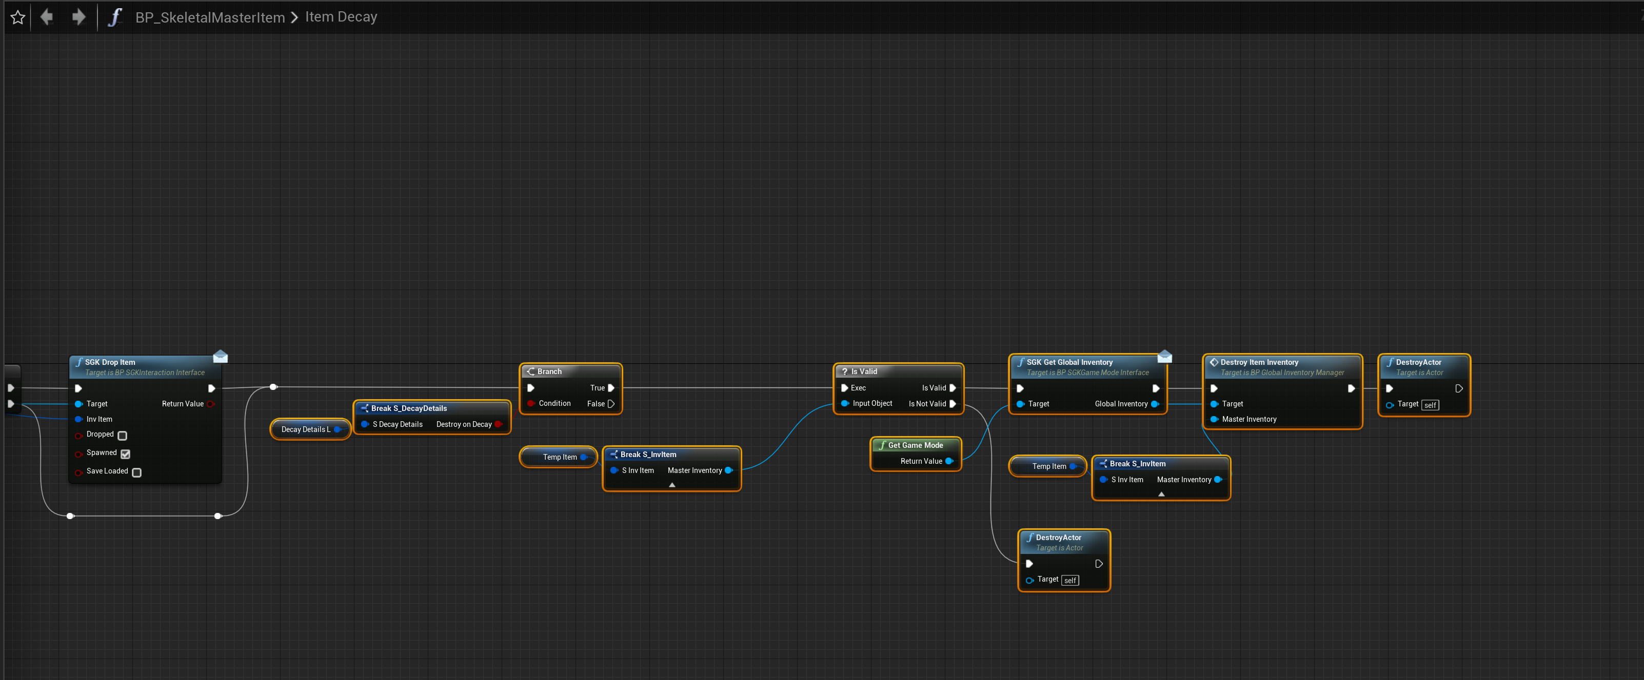Expand first Break S_InvItem node pins
Screen dimensions: 1644x680
[671, 485]
